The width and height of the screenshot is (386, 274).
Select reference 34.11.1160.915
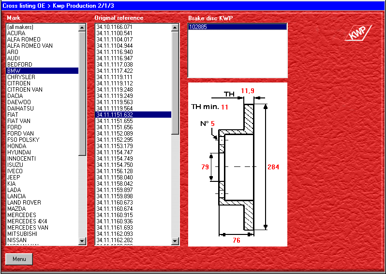coord(133,215)
